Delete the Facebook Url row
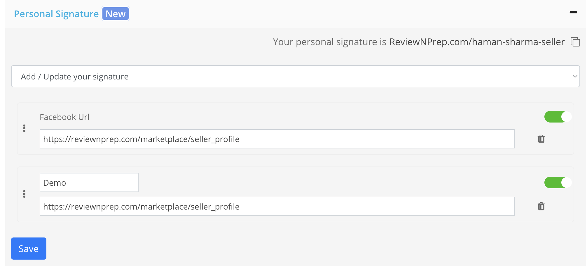Image resolution: width=587 pixels, height=266 pixels. [x=541, y=139]
